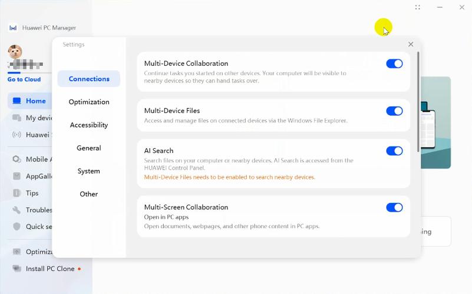
Task: Click the Troubleshooting wrench icon
Action: click(17, 210)
